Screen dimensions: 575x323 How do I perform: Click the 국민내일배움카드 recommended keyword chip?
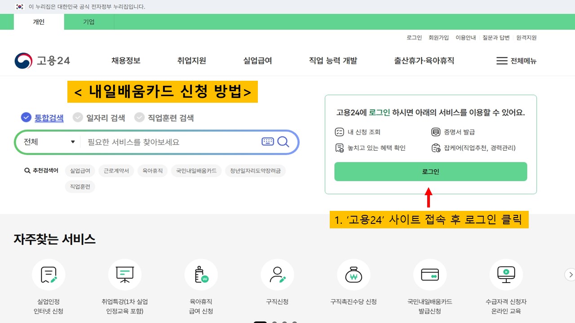coord(196,170)
